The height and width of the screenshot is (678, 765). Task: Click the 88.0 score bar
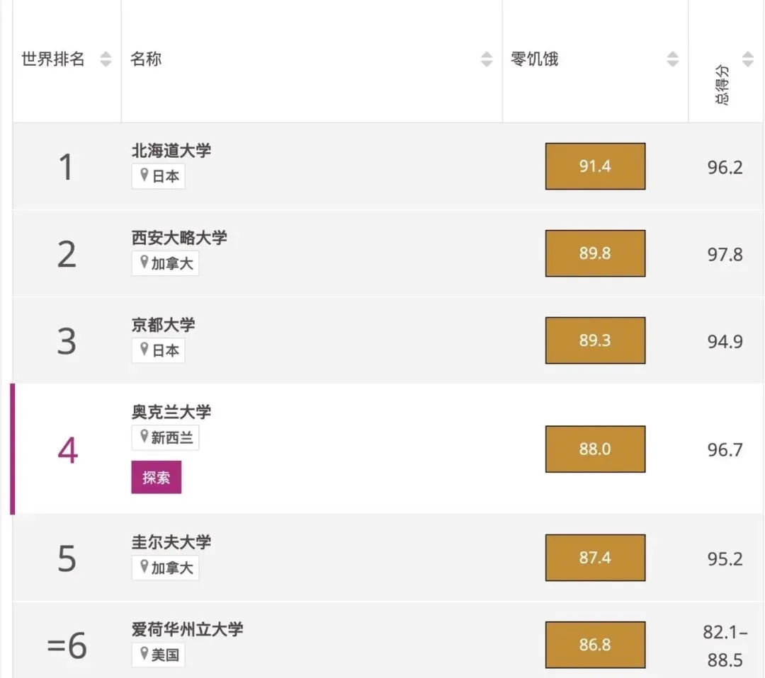[x=595, y=449]
